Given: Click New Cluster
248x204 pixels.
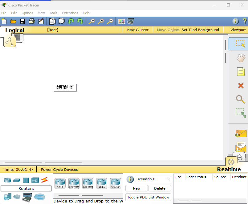Looking at the screenshot, I should (x=138, y=30).
